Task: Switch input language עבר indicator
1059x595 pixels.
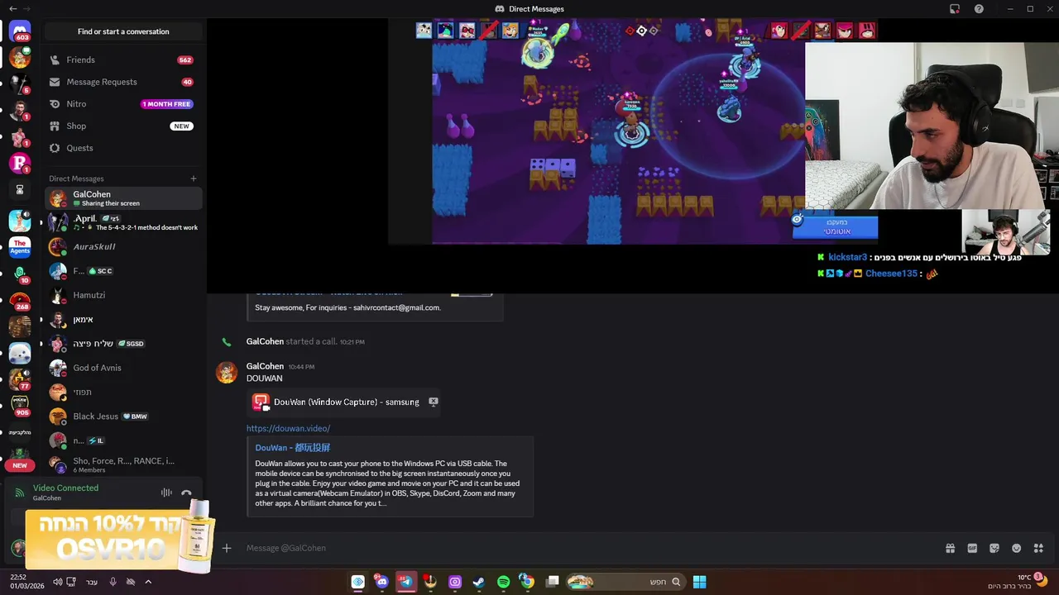Action: [92, 582]
